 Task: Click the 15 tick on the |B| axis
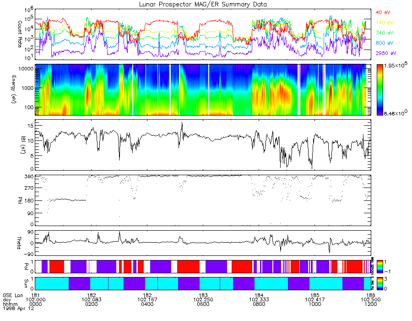[x=31, y=126]
